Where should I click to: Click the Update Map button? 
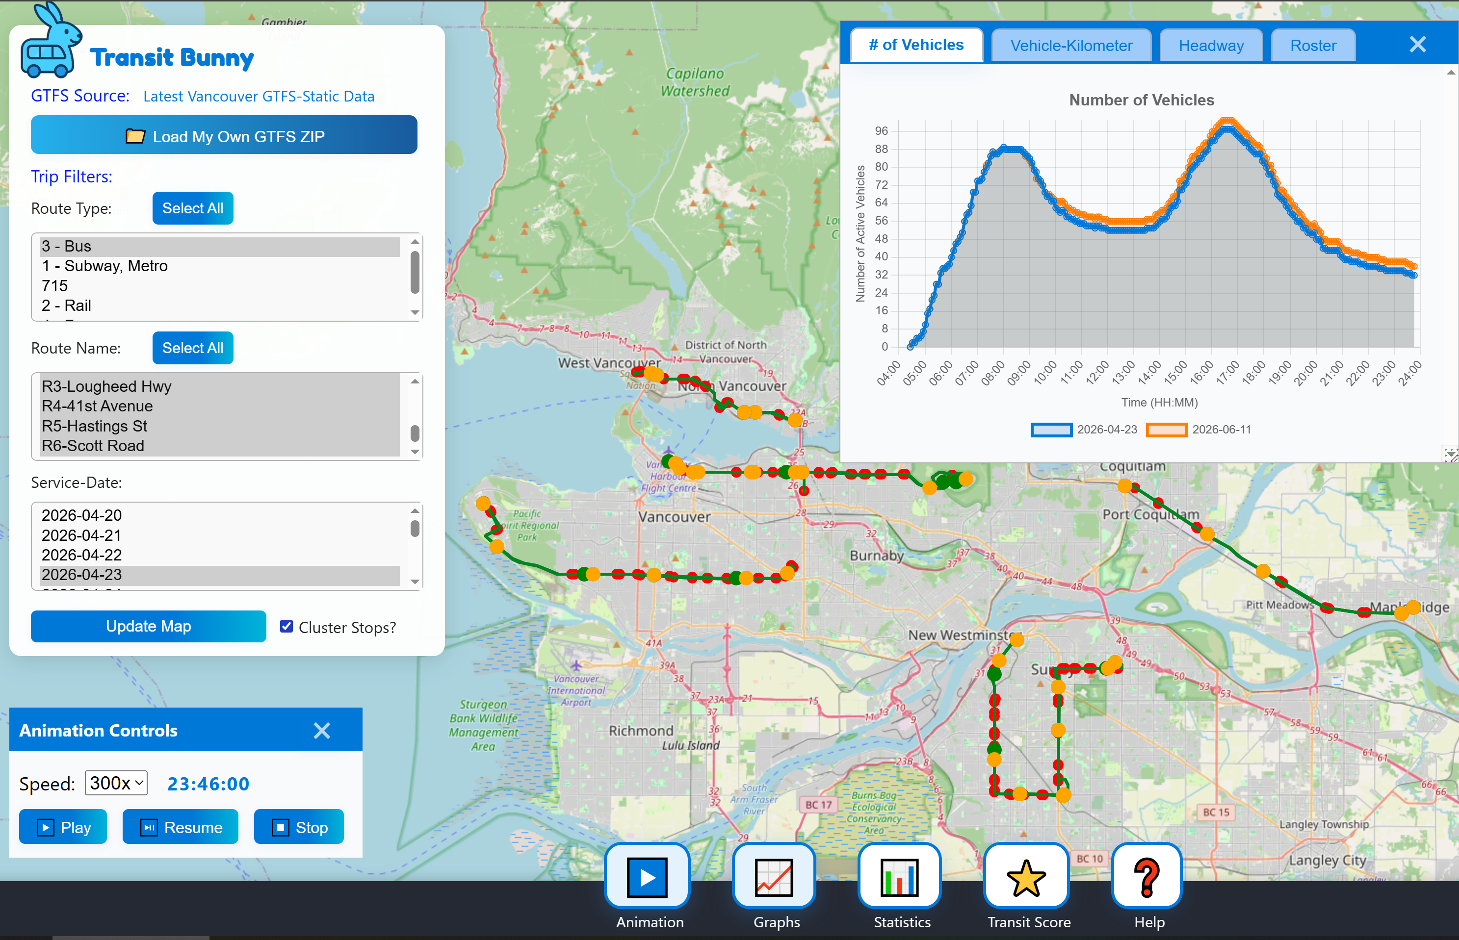click(149, 626)
